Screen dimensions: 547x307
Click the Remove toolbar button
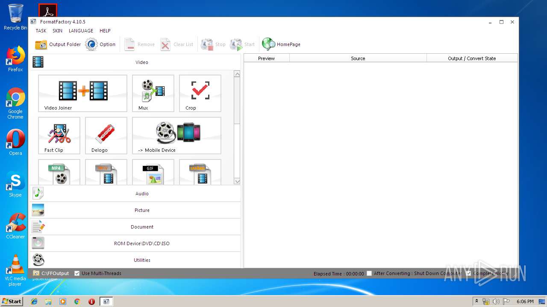pyautogui.click(x=139, y=44)
